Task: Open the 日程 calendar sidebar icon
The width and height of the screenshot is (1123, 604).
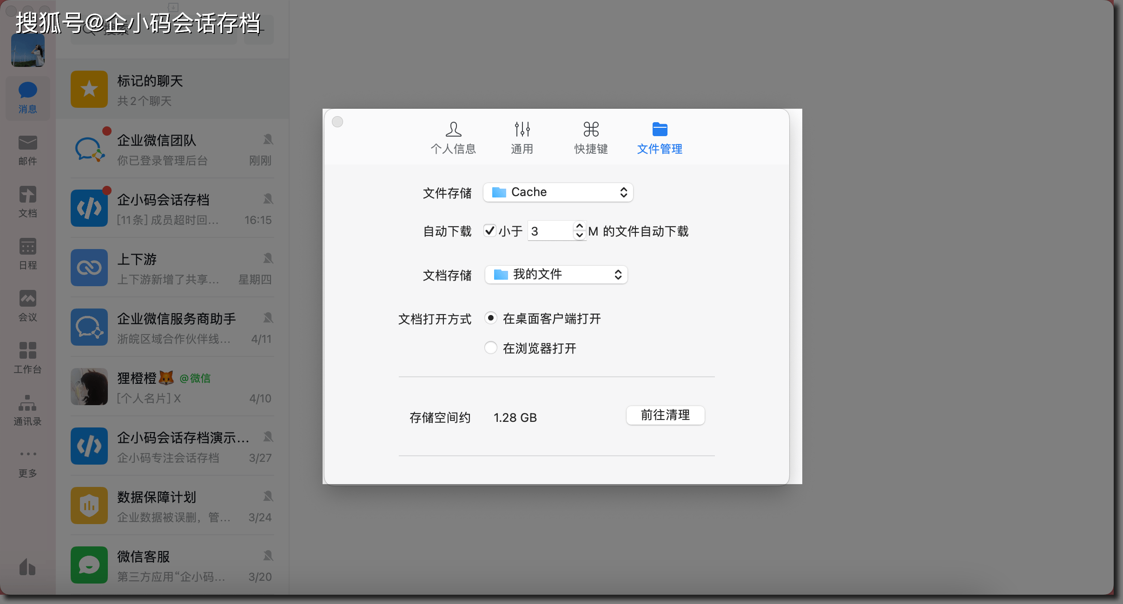Action: click(27, 254)
